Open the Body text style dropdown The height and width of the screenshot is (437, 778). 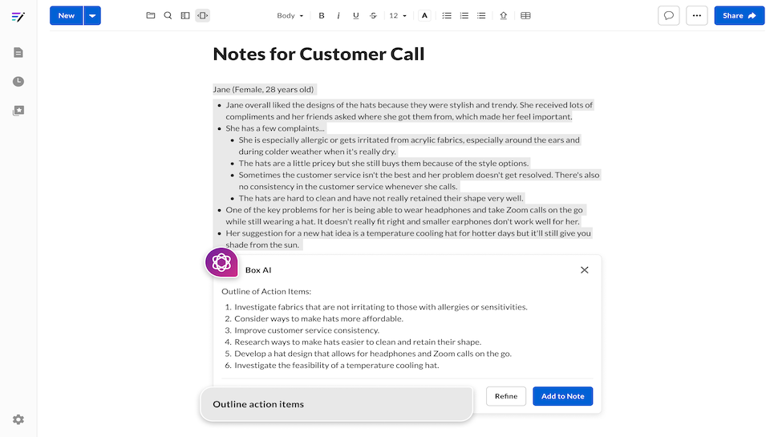click(x=290, y=15)
